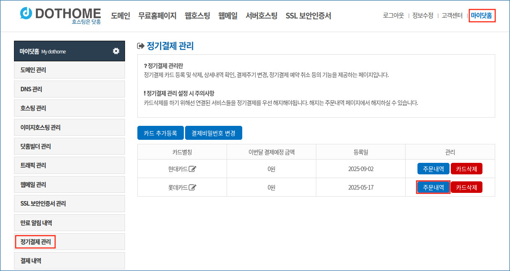Open the 웹호스팅 top menu
Image resolution: width=510 pixels, height=271 pixels.
(197, 16)
